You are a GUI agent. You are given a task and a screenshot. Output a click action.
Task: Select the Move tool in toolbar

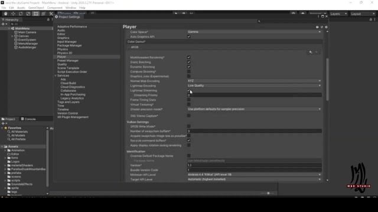coord(13,14)
